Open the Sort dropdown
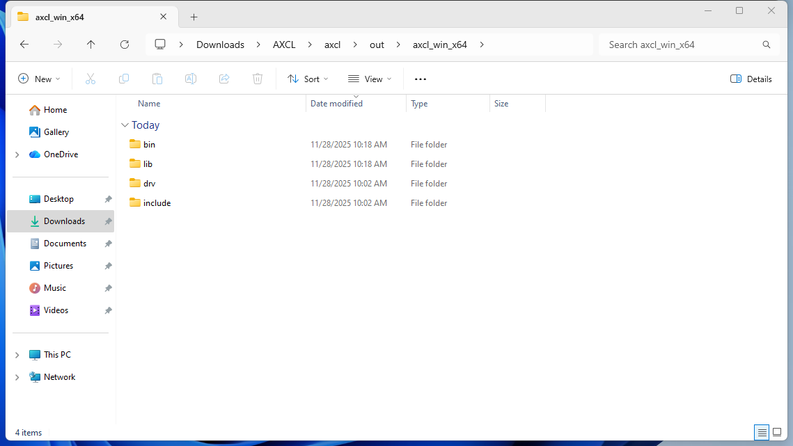The image size is (793, 446). [308, 79]
